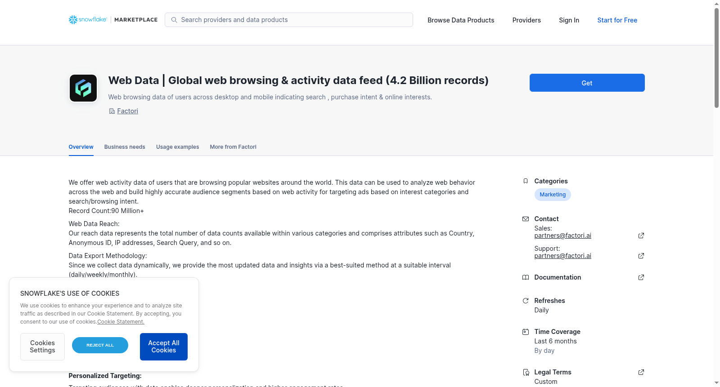Image resolution: width=720 pixels, height=387 pixels.
Task: Click Start for Free
Action: pyautogui.click(x=617, y=20)
